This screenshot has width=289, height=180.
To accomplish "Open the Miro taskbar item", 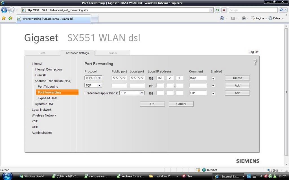I will click(x=187, y=176).
